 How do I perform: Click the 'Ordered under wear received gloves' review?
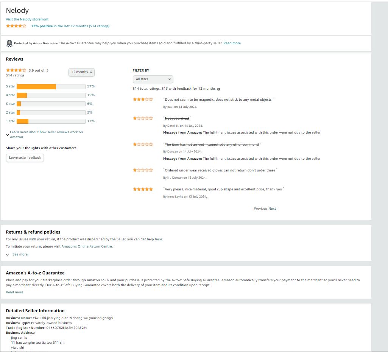point(220,170)
